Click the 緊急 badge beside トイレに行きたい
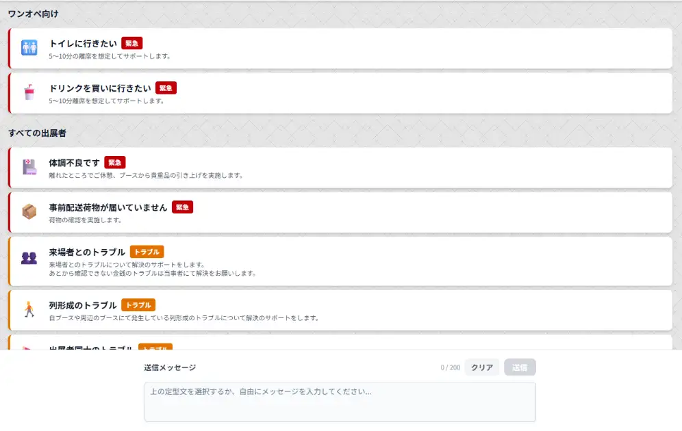The image size is (682, 431). (132, 43)
